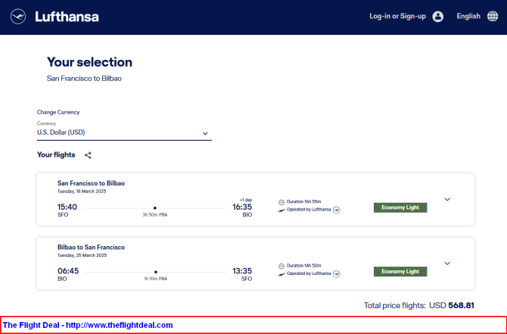
Task: Click the 'Your flights' heading
Action: (x=56, y=155)
